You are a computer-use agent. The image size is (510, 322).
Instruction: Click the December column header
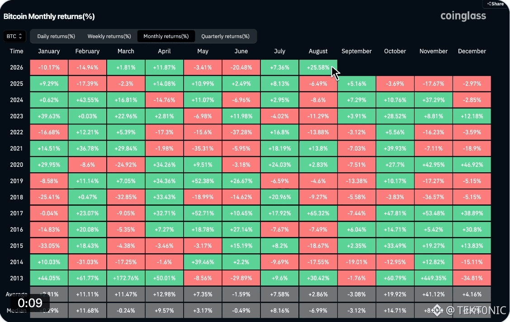click(x=472, y=51)
